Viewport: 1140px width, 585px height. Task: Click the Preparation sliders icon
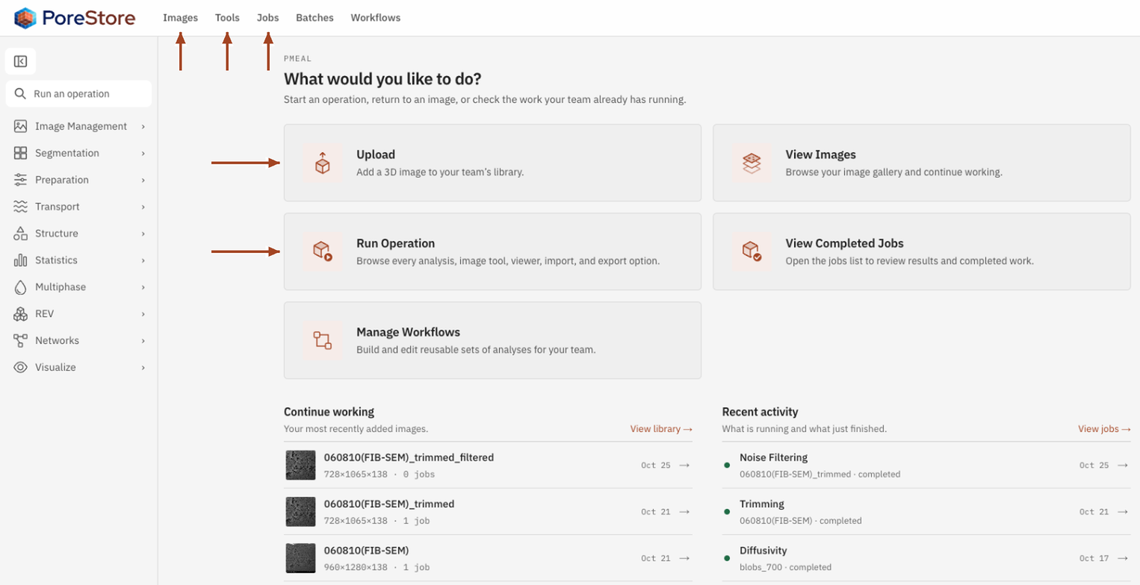[21, 180]
